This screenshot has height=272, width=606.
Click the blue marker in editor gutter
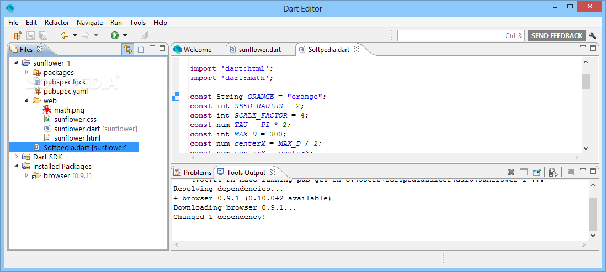pos(176,97)
